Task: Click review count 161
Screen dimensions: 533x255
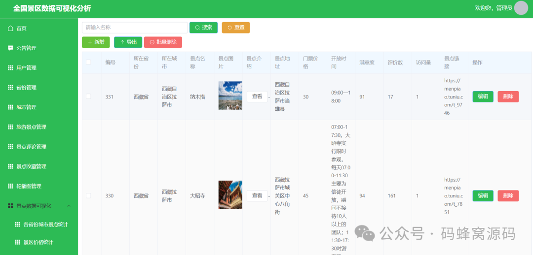Action: tap(391, 195)
